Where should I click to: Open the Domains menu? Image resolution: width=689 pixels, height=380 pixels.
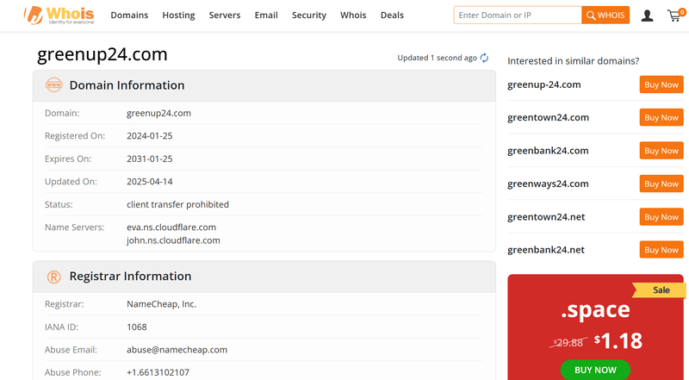pos(129,16)
